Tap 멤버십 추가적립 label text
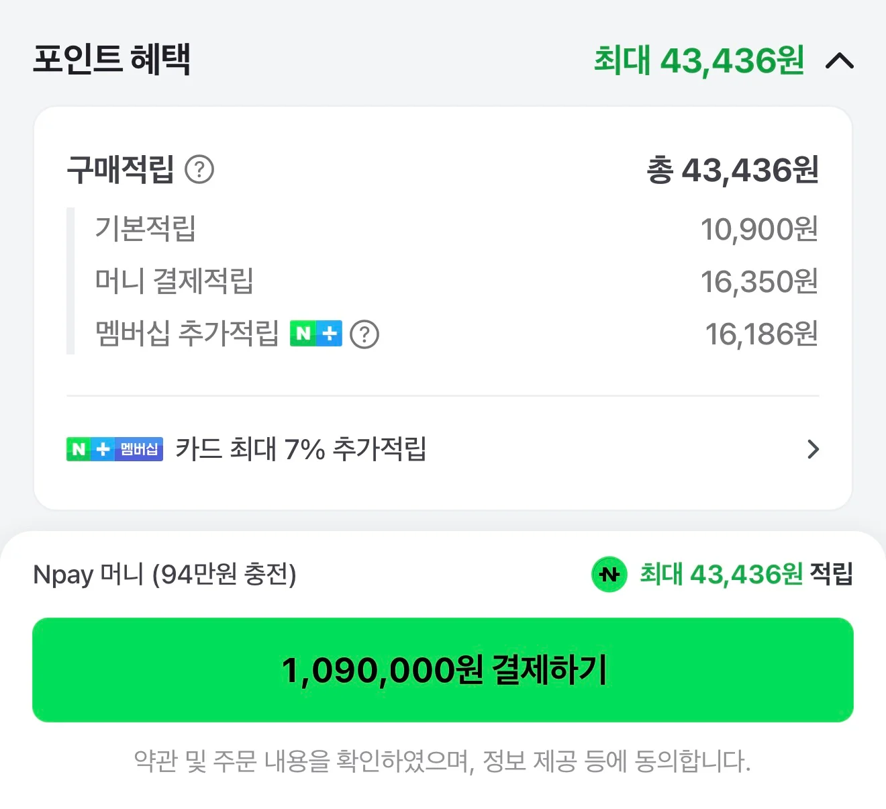This screenshot has height=809, width=886. click(x=187, y=334)
